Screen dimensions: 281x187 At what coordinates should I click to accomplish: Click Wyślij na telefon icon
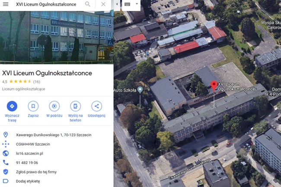76,106
